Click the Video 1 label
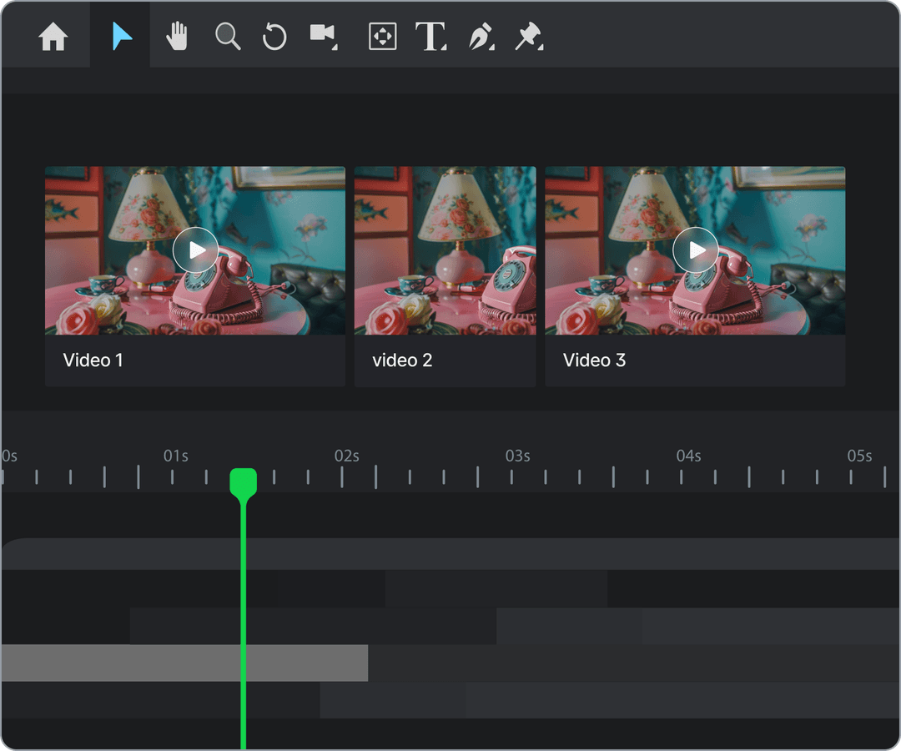 pos(93,360)
